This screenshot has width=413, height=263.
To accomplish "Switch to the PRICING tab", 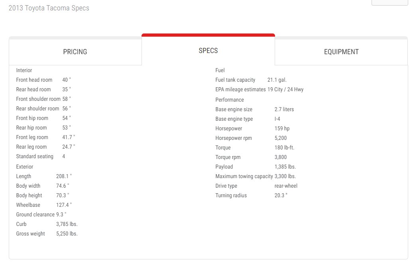I will click(x=75, y=51).
